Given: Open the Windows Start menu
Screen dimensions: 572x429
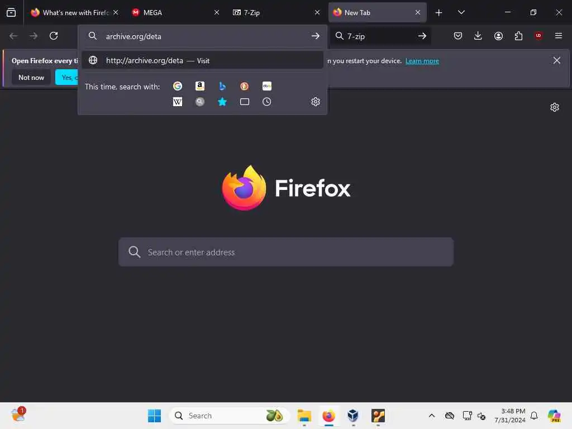Looking at the screenshot, I should [154, 416].
